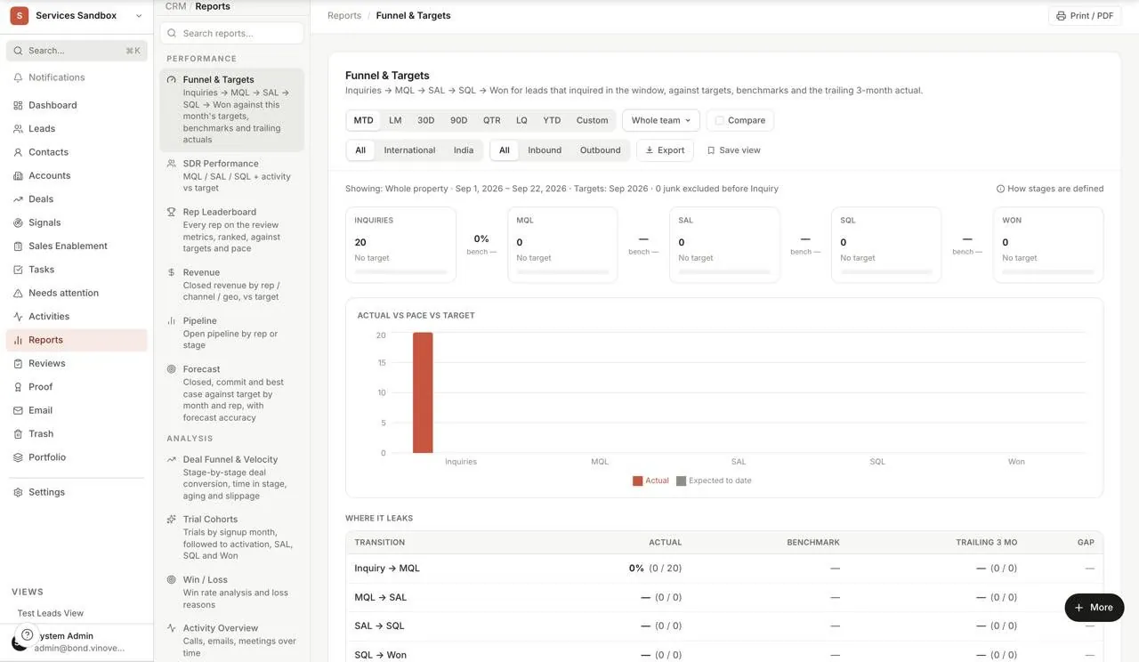Click the floating More button

tap(1095, 607)
